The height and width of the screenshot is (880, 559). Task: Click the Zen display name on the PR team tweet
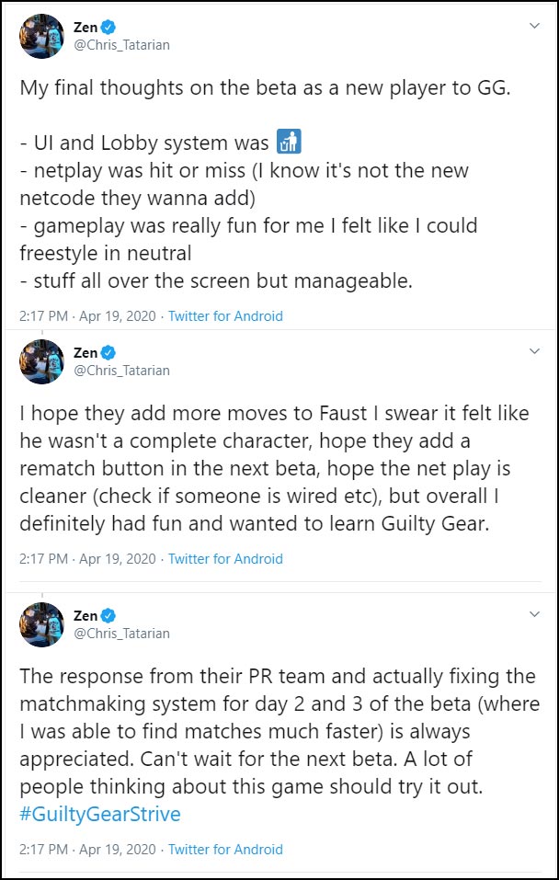coord(86,615)
